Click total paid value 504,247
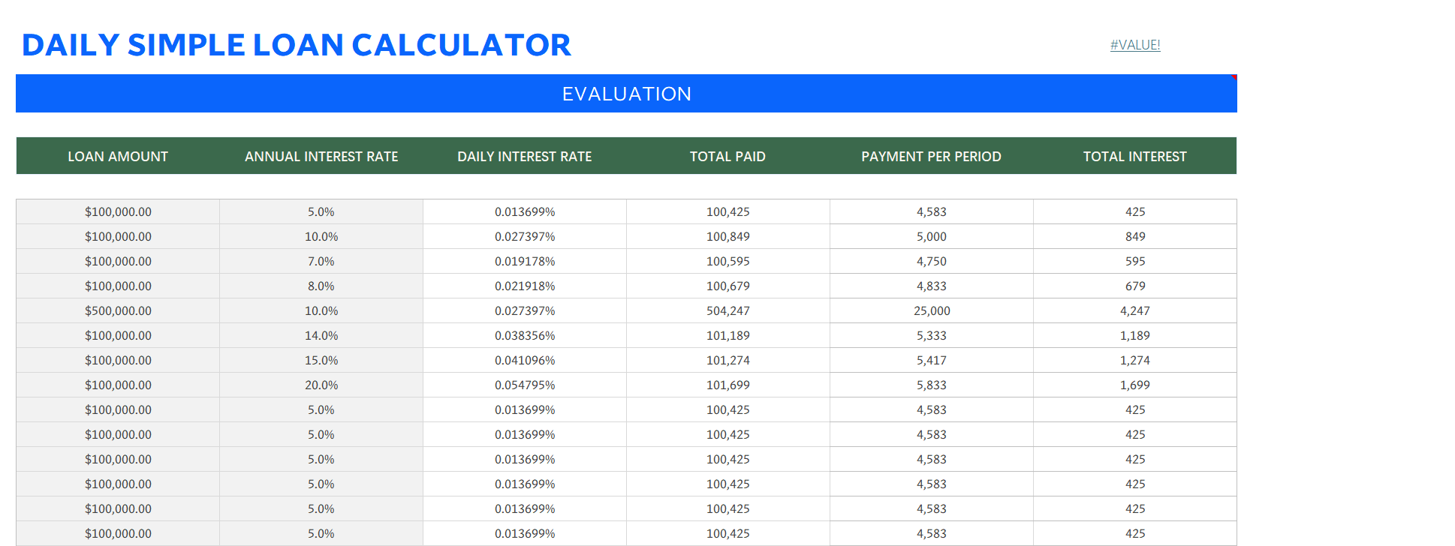This screenshot has height=546, width=1455. coord(728,310)
